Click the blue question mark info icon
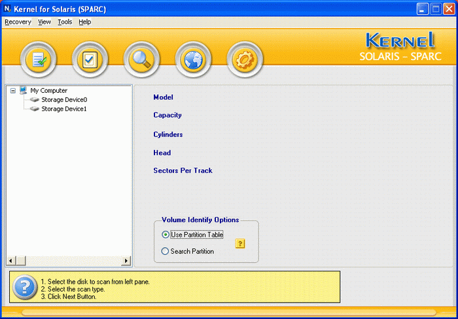This screenshot has width=458, height=319. point(25,287)
